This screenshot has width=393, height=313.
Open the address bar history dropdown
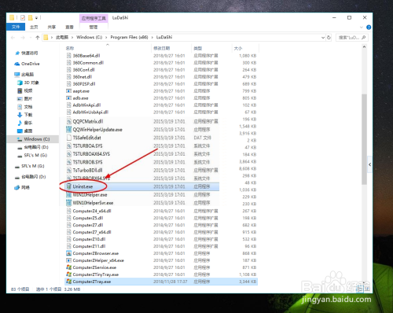pyautogui.click(x=323, y=38)
